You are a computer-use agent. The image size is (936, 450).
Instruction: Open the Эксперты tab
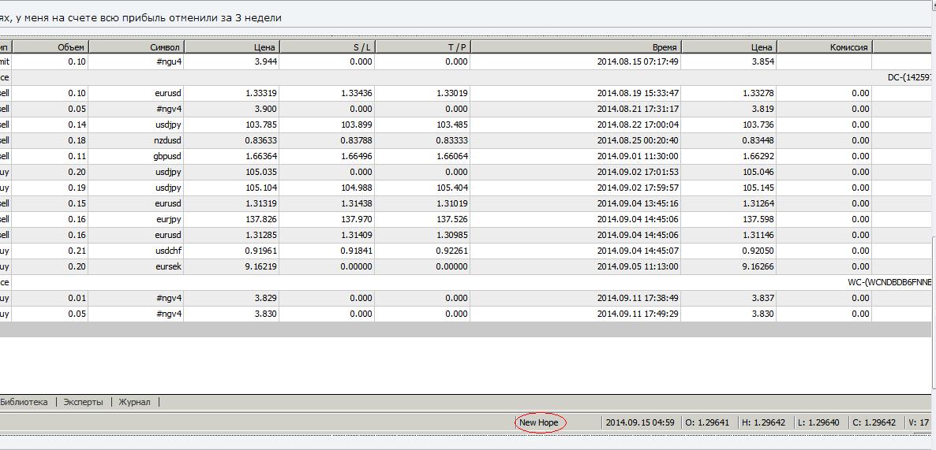point(84,402)
